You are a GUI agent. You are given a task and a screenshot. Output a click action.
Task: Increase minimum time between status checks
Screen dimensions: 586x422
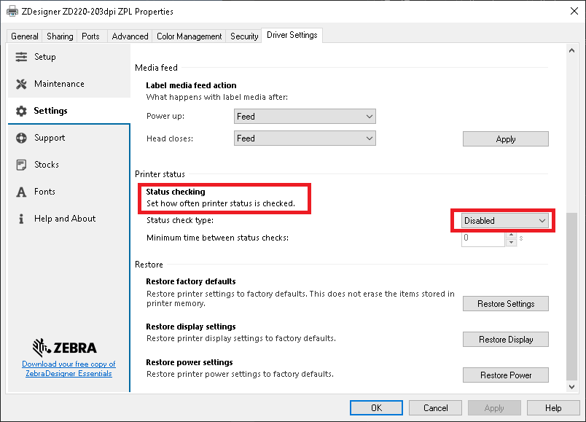tap(511, 235)
